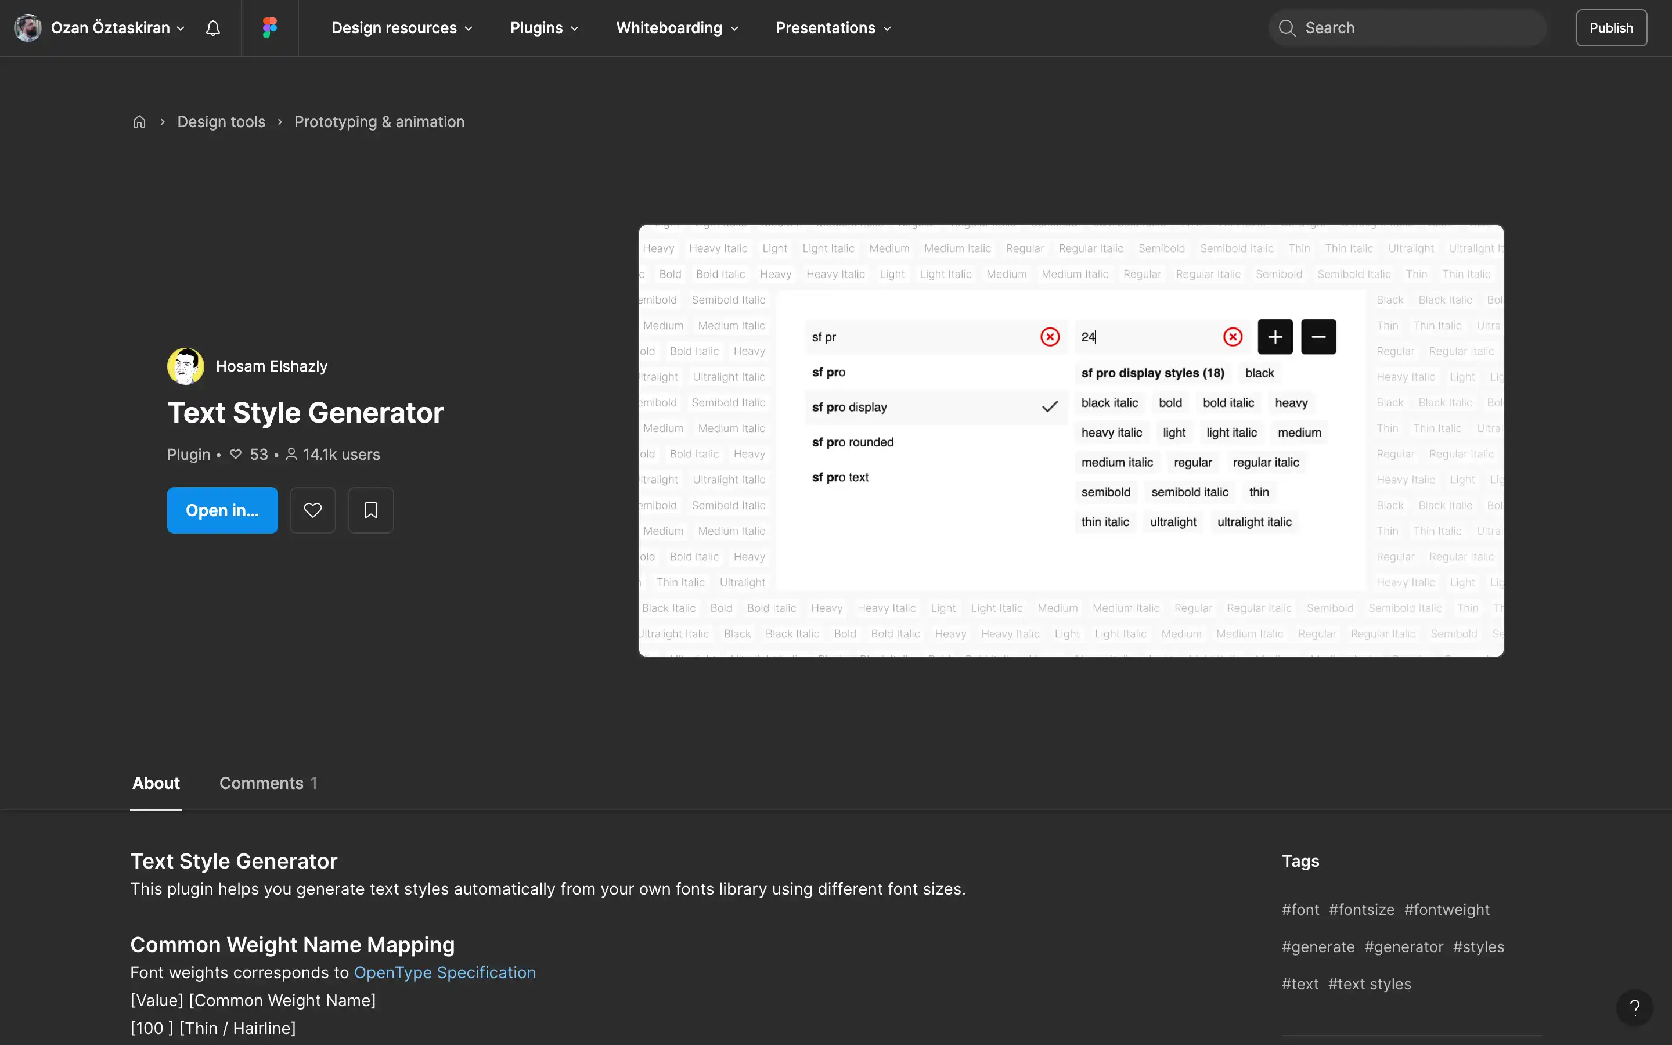Open the help question mark button
Screen dimensions: 1672x1045
[1634, 1008]
